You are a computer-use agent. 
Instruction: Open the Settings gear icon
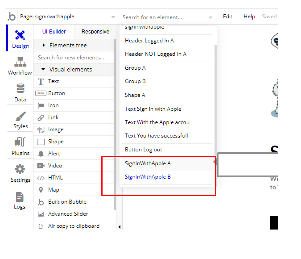tap(20, 169)
